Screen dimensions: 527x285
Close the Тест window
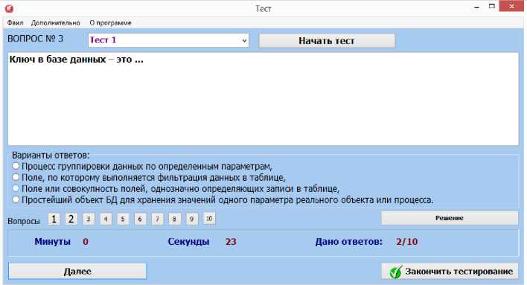pos(511,7)
